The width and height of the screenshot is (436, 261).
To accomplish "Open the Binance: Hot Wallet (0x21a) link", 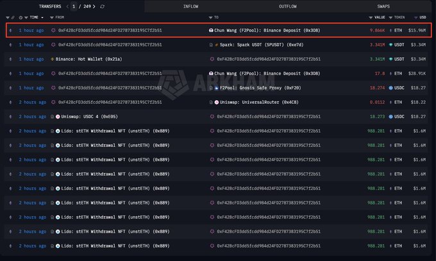I will point(88,59).
